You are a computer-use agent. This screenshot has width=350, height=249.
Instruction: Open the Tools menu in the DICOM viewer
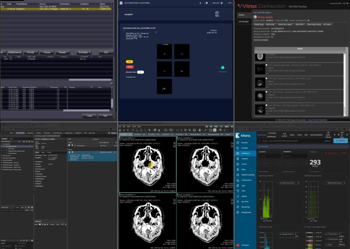pyautogui.click(x=134, y=127)
